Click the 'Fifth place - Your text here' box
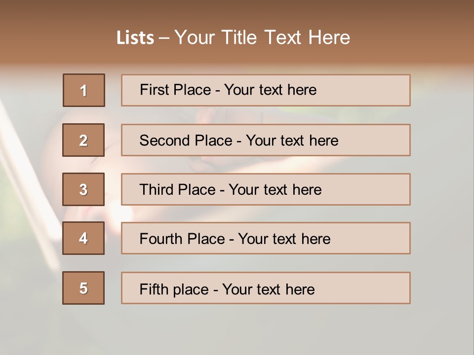Viewport: 474px width, 355px height. click(266, 287)
